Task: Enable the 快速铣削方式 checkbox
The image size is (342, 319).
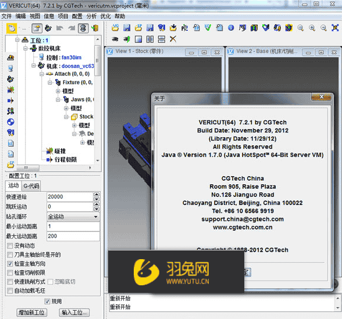Action: (x=10, y=282)
